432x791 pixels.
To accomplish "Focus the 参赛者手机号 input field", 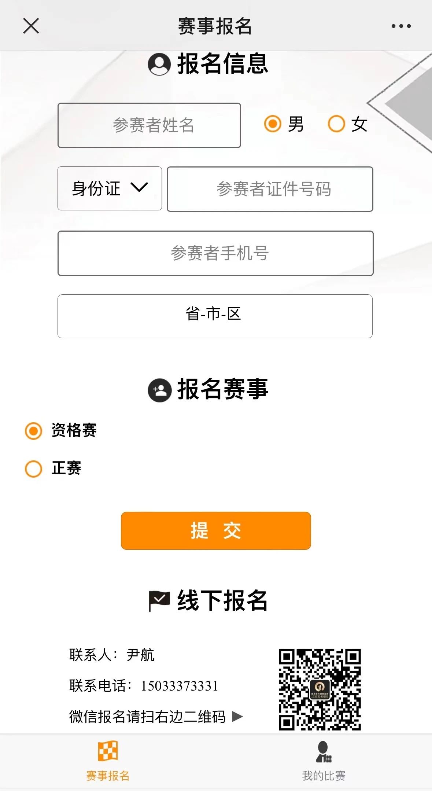I will (215, 253).
